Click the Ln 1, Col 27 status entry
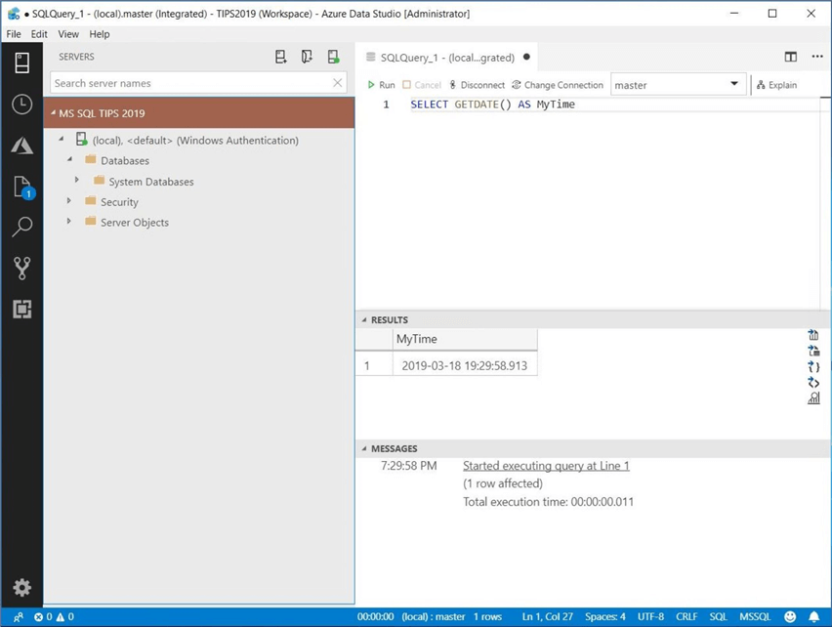Image resolution: width=832 pixels, height=627 pixels. 547,616
